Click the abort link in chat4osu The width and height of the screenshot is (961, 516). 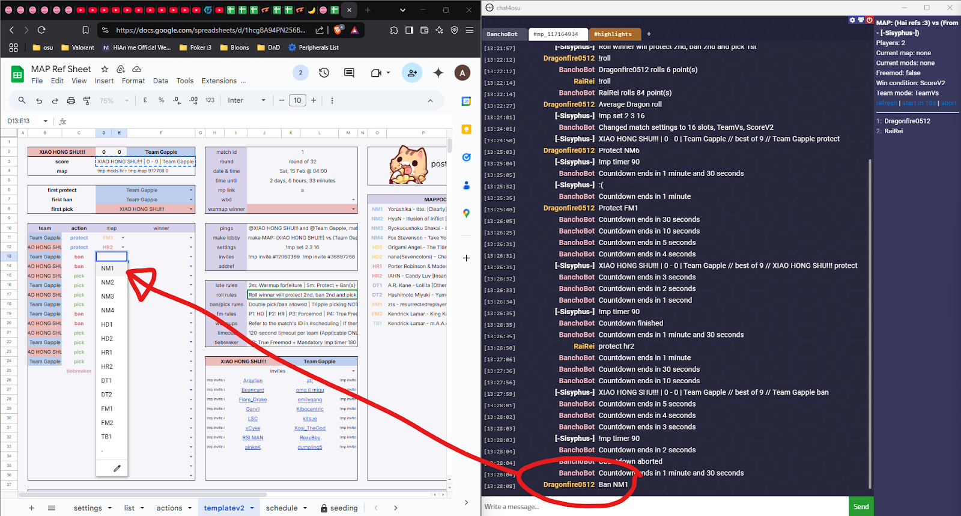(949, 103)
